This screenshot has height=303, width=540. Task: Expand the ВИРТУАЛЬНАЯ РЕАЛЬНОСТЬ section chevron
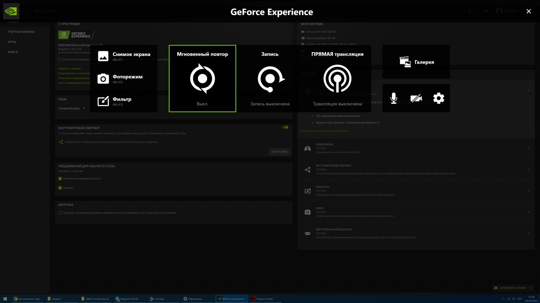528,233
